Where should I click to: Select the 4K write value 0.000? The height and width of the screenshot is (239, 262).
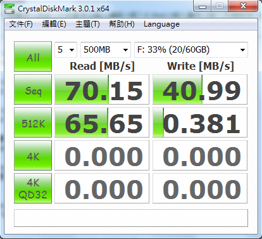pos(200,155)
